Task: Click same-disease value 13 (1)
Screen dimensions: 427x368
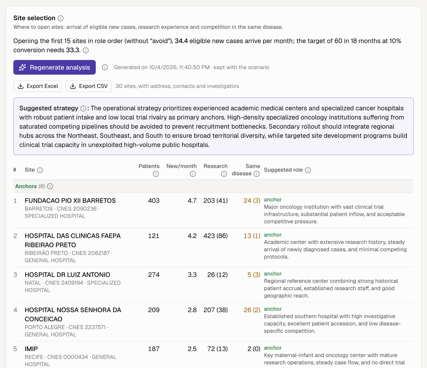Action: (252, 236)
